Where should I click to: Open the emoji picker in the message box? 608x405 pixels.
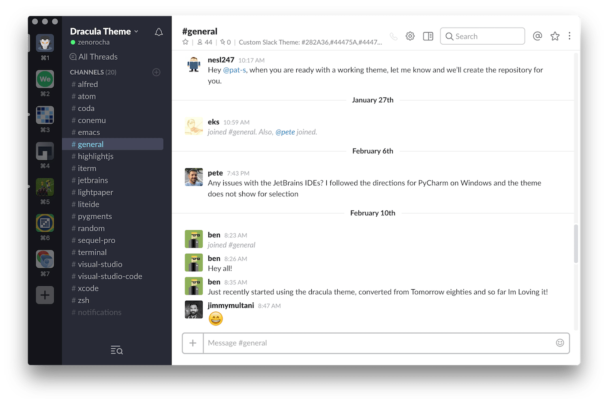click(560, 343)
